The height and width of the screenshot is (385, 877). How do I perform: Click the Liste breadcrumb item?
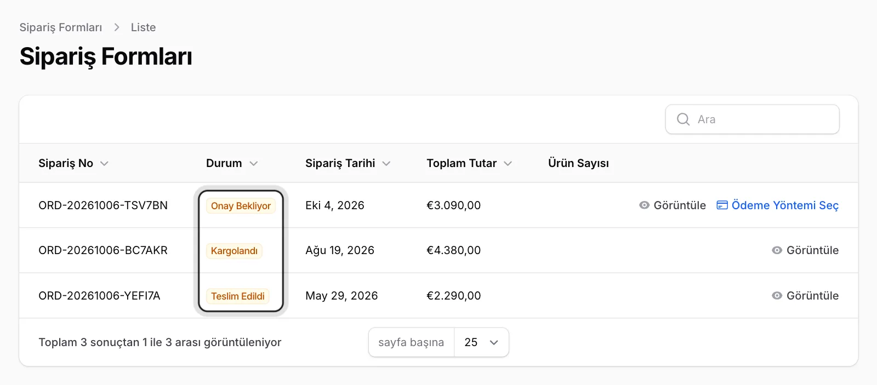tap(143, 27)
